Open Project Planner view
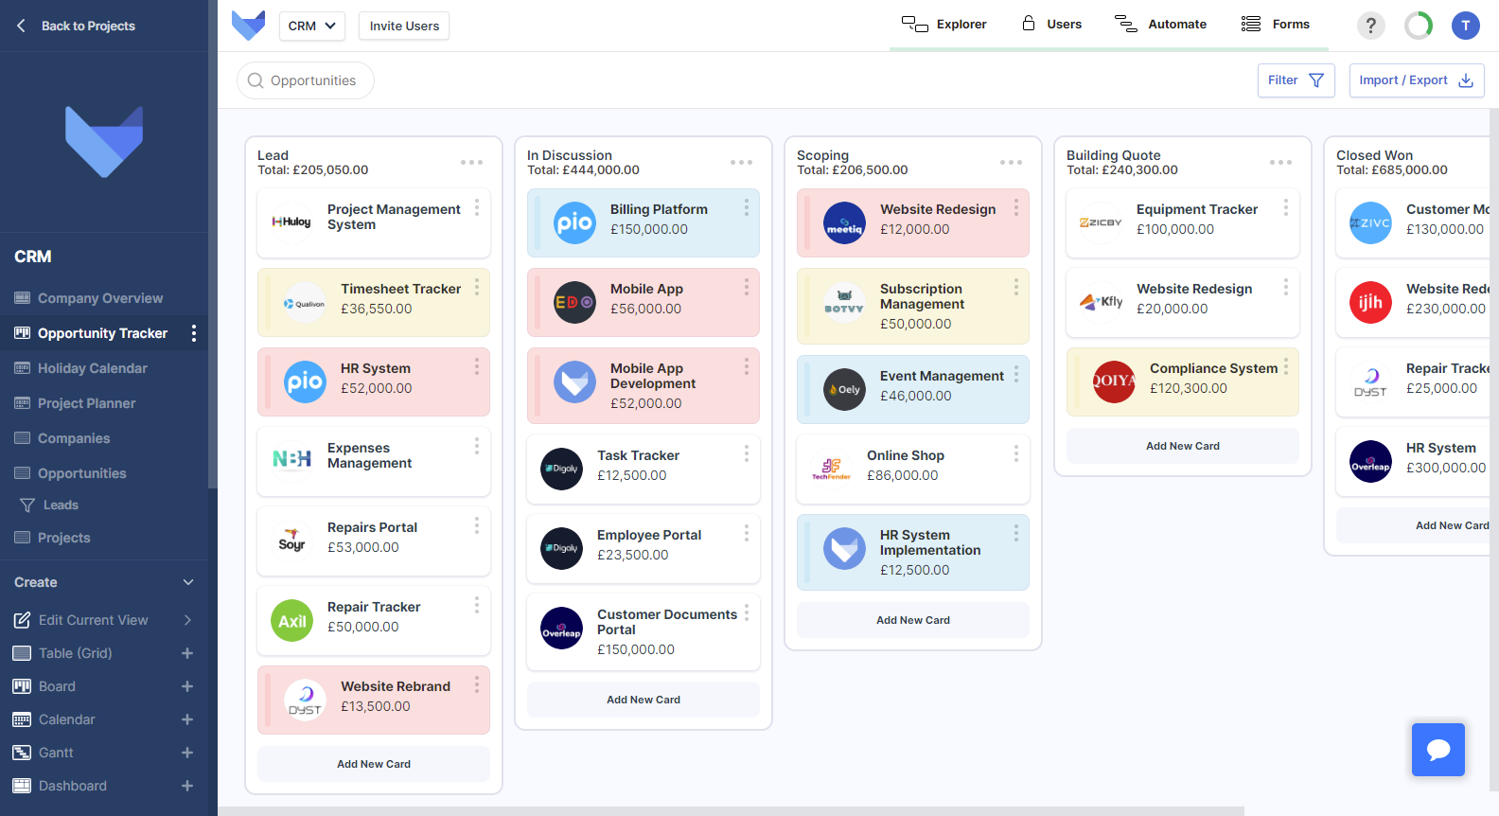 [87, 403]
